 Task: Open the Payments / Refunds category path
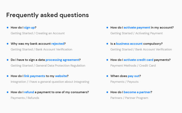coord(25,98)
